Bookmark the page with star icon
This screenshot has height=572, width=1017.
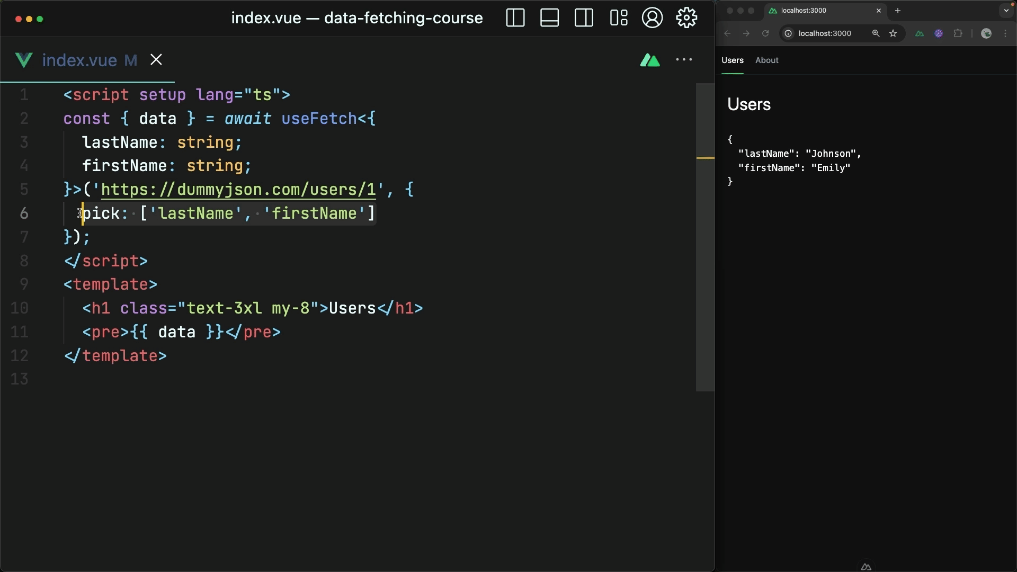[x=893, y=33]
